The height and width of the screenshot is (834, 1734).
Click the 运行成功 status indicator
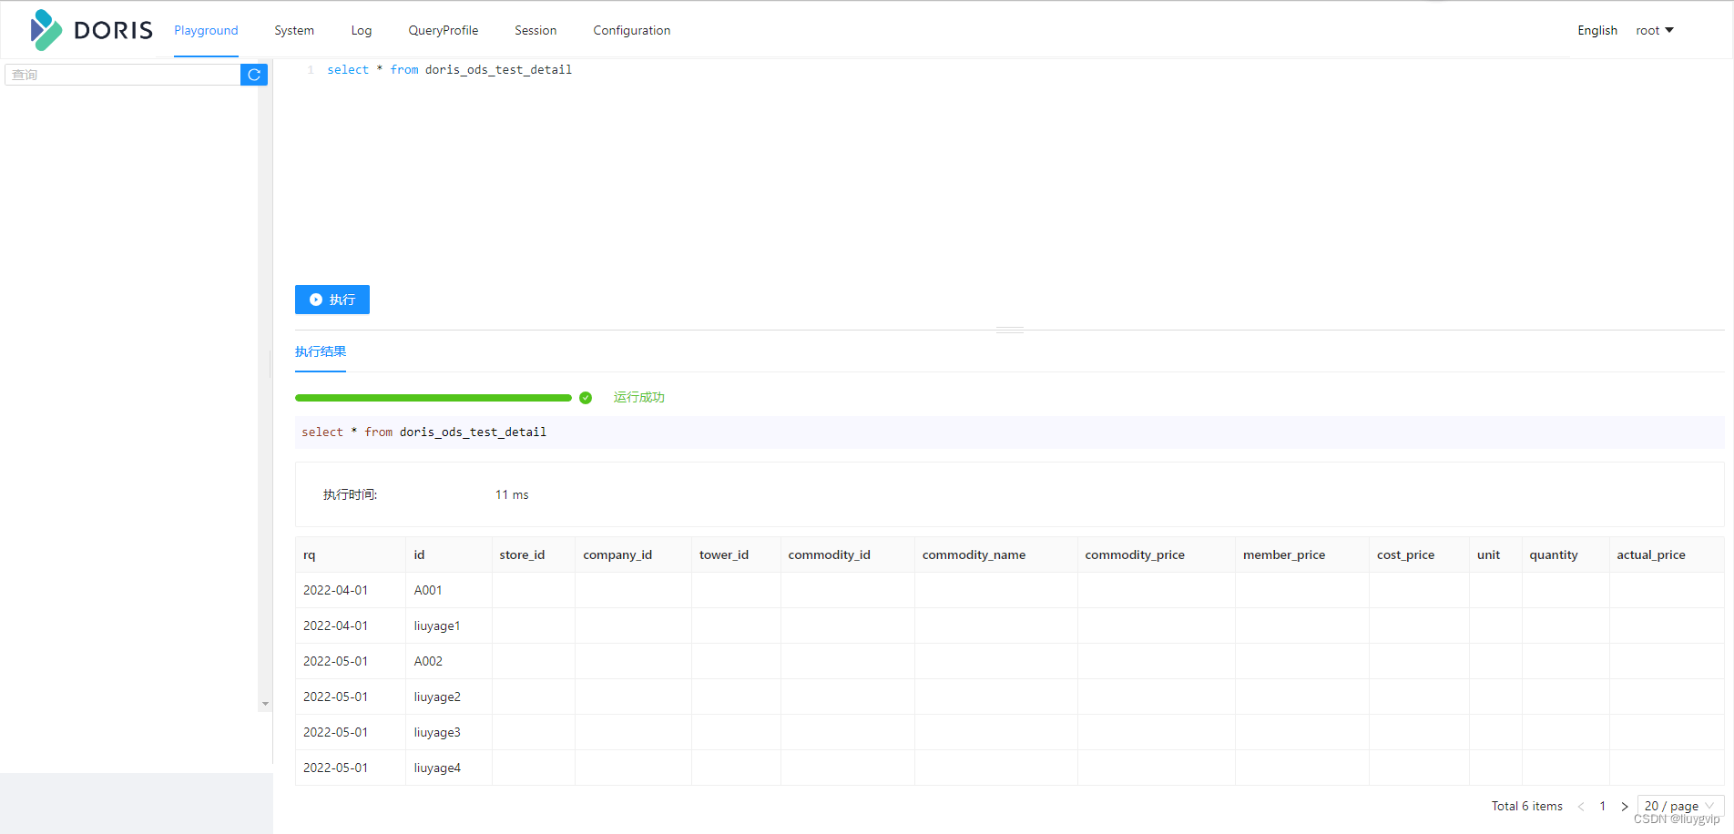click(x=638, y=397)
